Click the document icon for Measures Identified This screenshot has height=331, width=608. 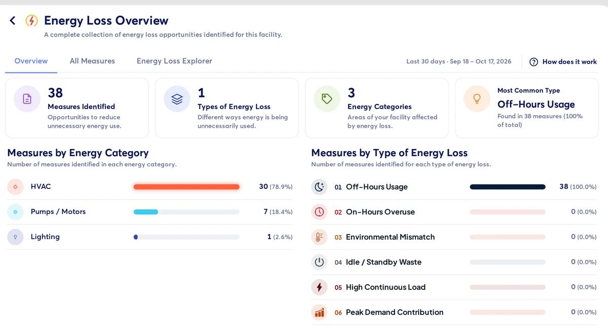point(27,99)
